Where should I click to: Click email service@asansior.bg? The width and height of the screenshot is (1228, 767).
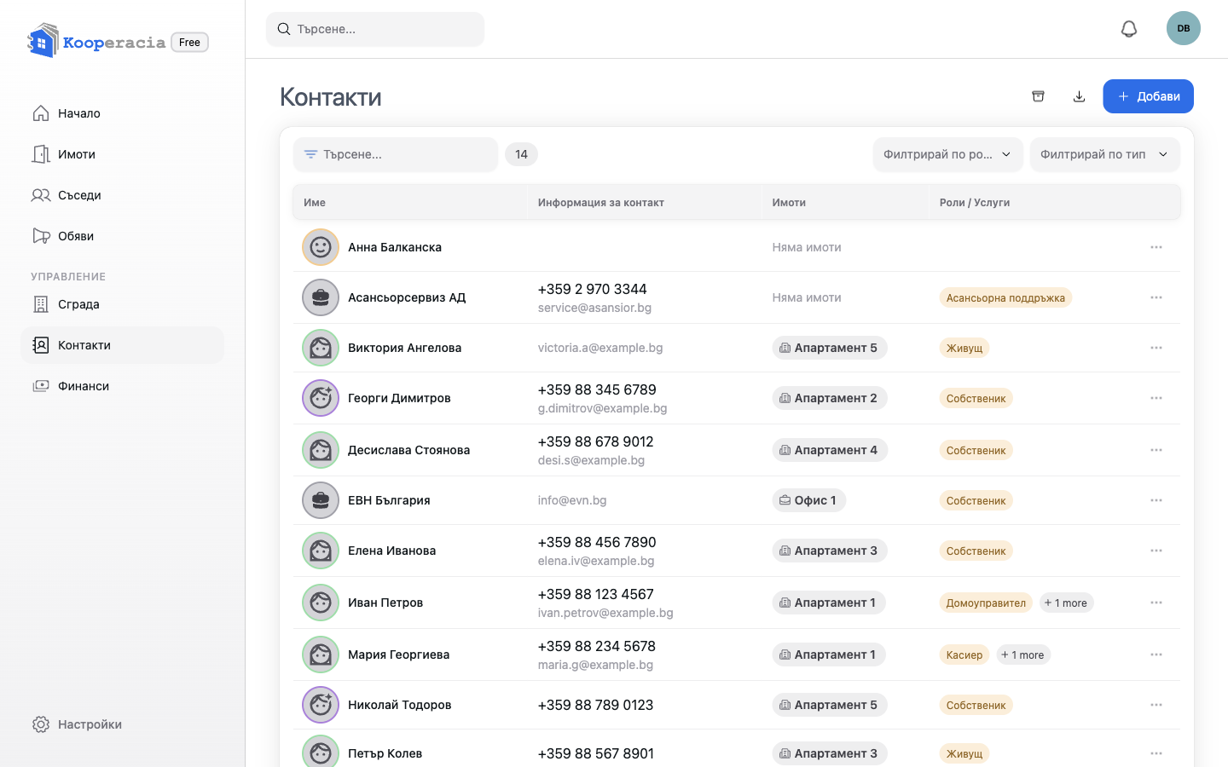(594, 308)
